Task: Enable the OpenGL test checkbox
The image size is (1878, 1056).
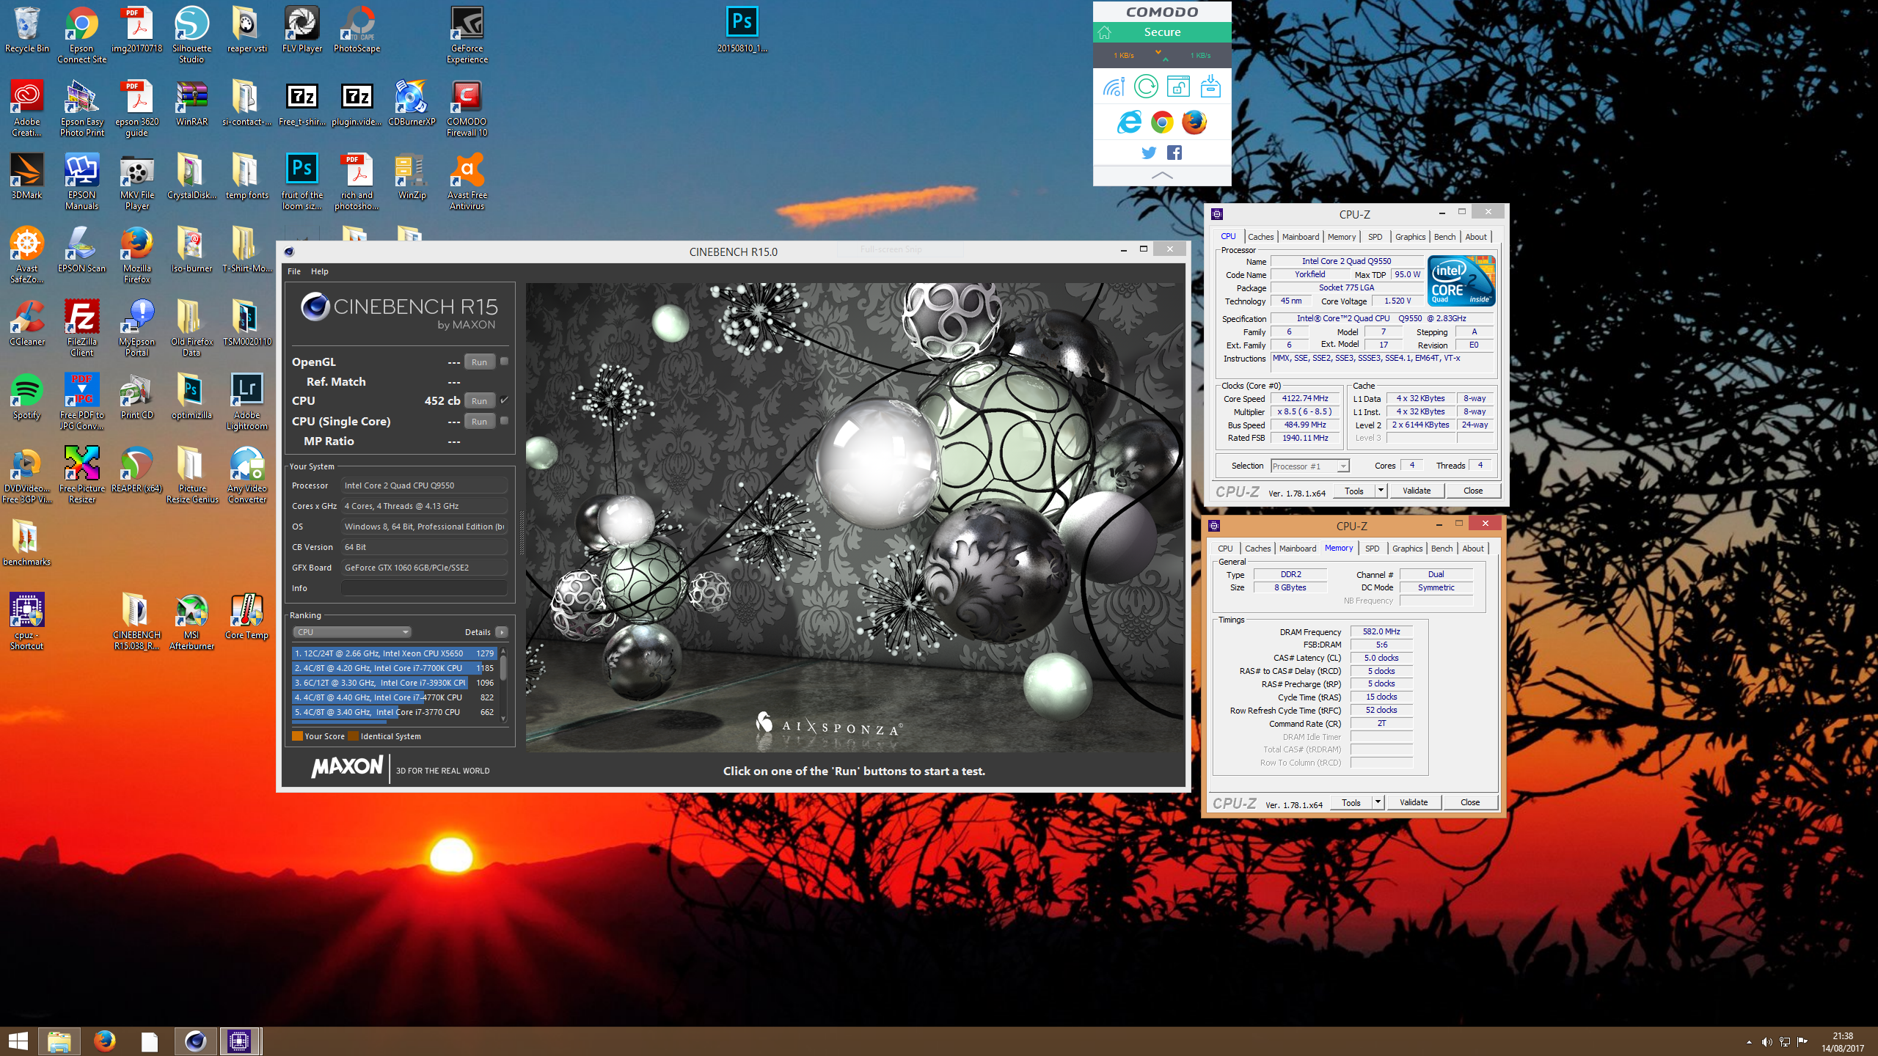Action: pos(504,362)
